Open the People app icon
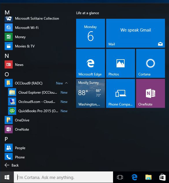 coord(9,148)
